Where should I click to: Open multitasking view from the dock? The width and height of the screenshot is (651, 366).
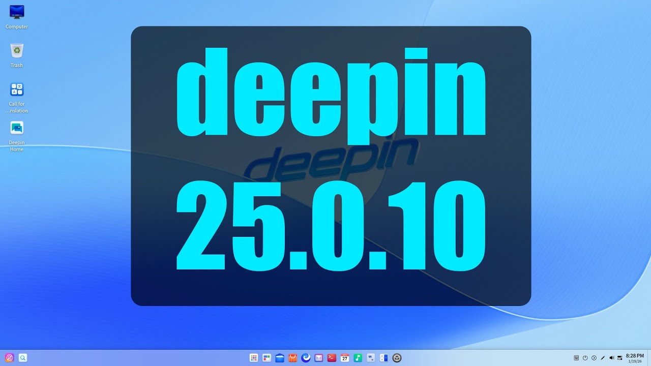pyautogui.click(x=267, y=358)
